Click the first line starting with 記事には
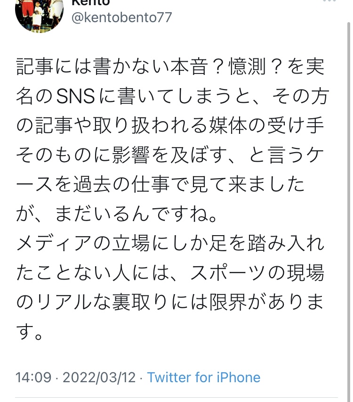Viewport: 353px width, 402px height. pyautogui.click(x=170, y=66)
